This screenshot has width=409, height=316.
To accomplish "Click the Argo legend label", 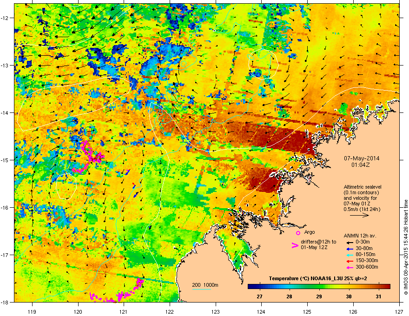I will click(310, 232).
